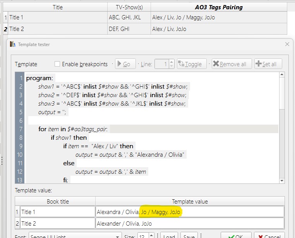This screenshot has width=295, height=238.
Task: Decrease the Line number with down arrow
Action: coord(172,66)
